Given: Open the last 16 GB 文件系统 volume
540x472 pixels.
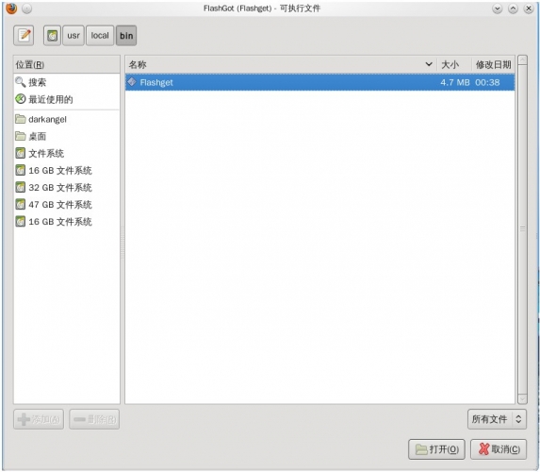Looking at the screenshot, I should pos(67,222).
